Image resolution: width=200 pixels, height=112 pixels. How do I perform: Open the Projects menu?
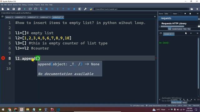point(37,5)
